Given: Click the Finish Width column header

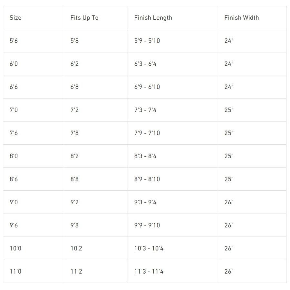Looking at the screenshot, I should coord(241,18).
